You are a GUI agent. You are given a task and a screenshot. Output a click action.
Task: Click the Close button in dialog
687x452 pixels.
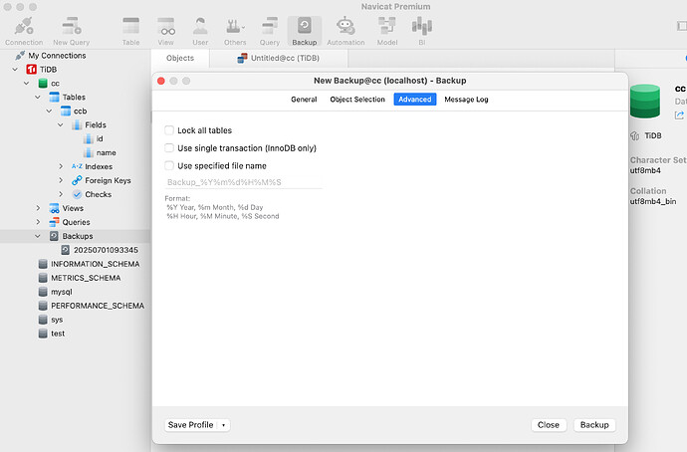549,425
